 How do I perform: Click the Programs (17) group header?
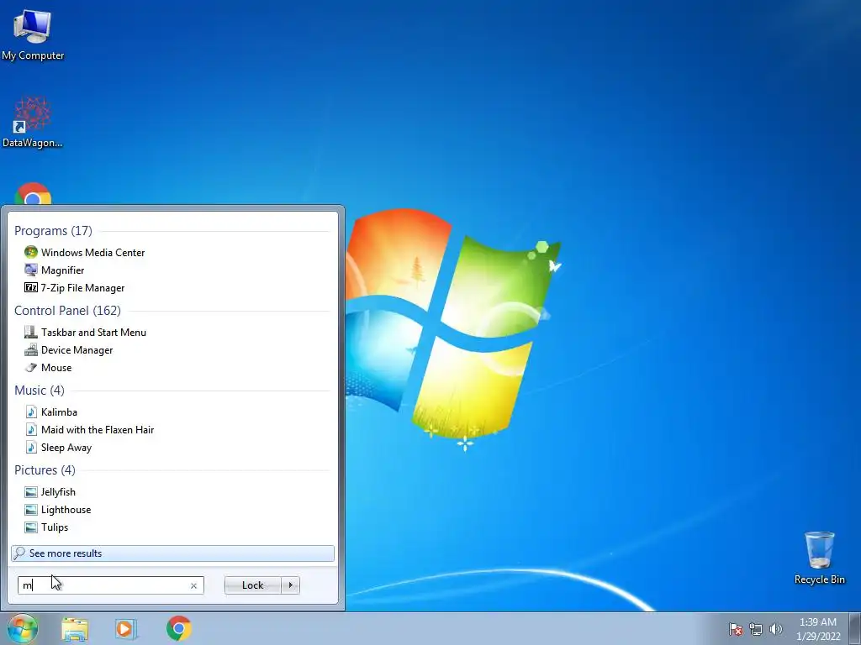53,230
